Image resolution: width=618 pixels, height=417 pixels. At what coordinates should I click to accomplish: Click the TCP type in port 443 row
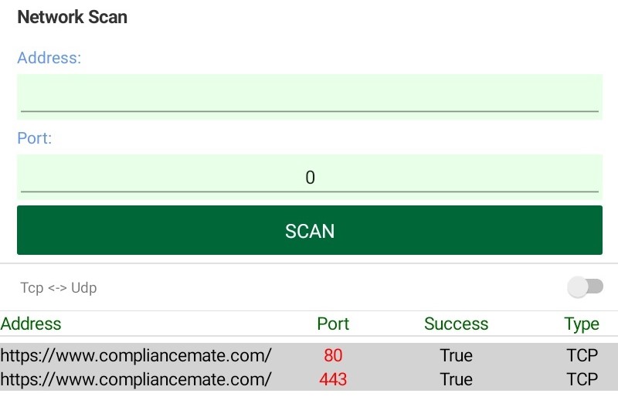pos(582,379)
